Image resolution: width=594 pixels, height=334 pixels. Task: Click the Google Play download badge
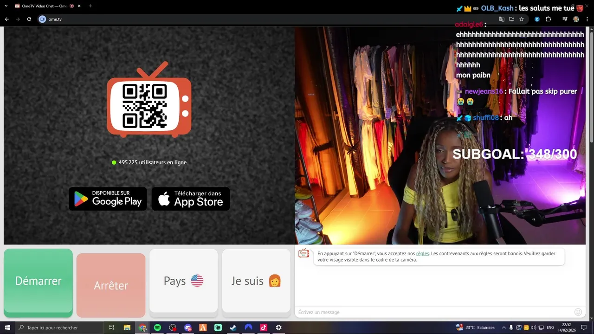coord(108,199)
